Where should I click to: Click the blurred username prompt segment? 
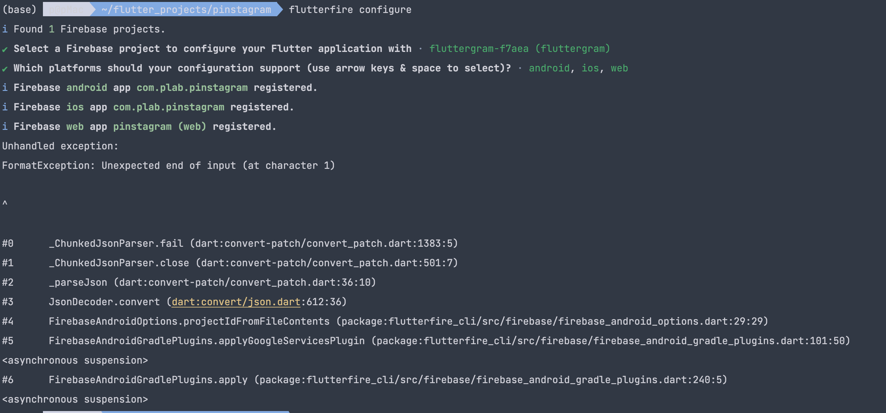click(66, 9)
